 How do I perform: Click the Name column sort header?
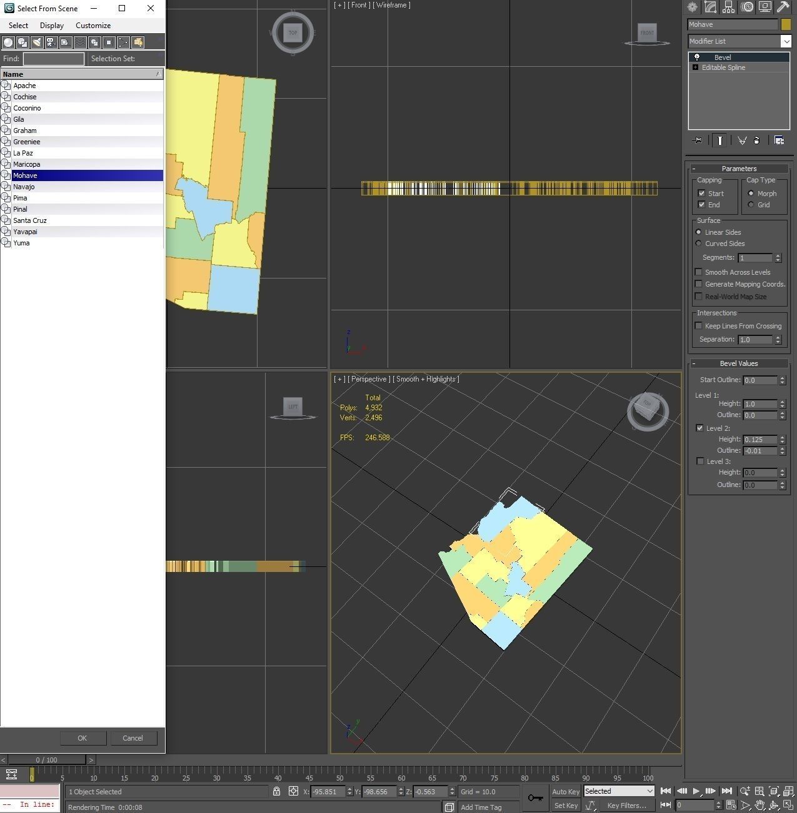click(81, 74)
